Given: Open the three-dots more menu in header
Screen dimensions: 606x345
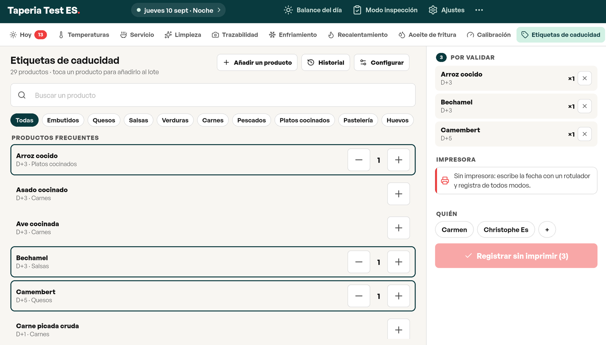Looking at the screenshot, I should [479, 10].
